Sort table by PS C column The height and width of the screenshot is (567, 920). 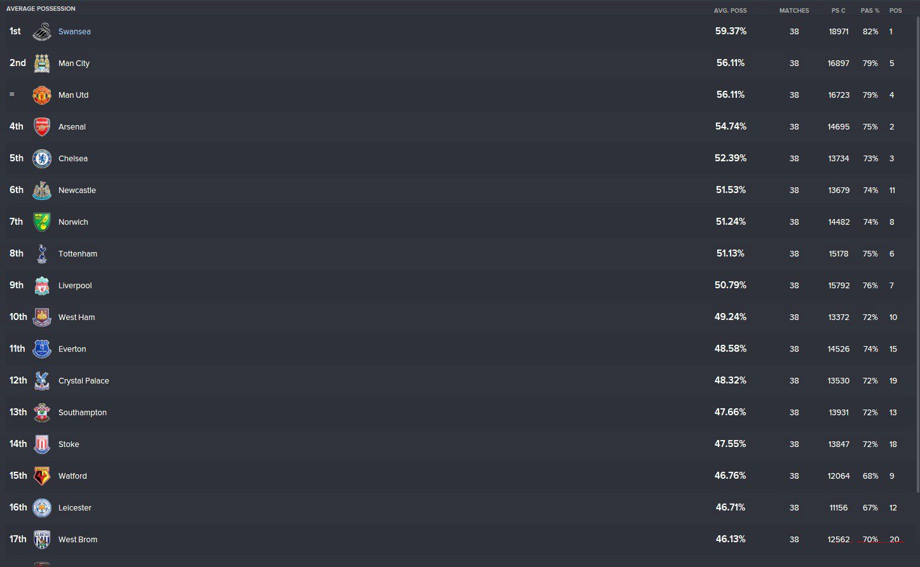839,11
